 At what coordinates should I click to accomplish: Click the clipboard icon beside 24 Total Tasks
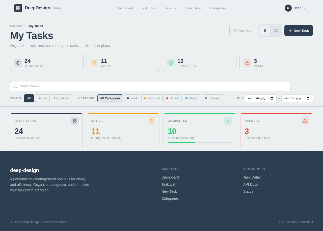(x=18, y=63)
